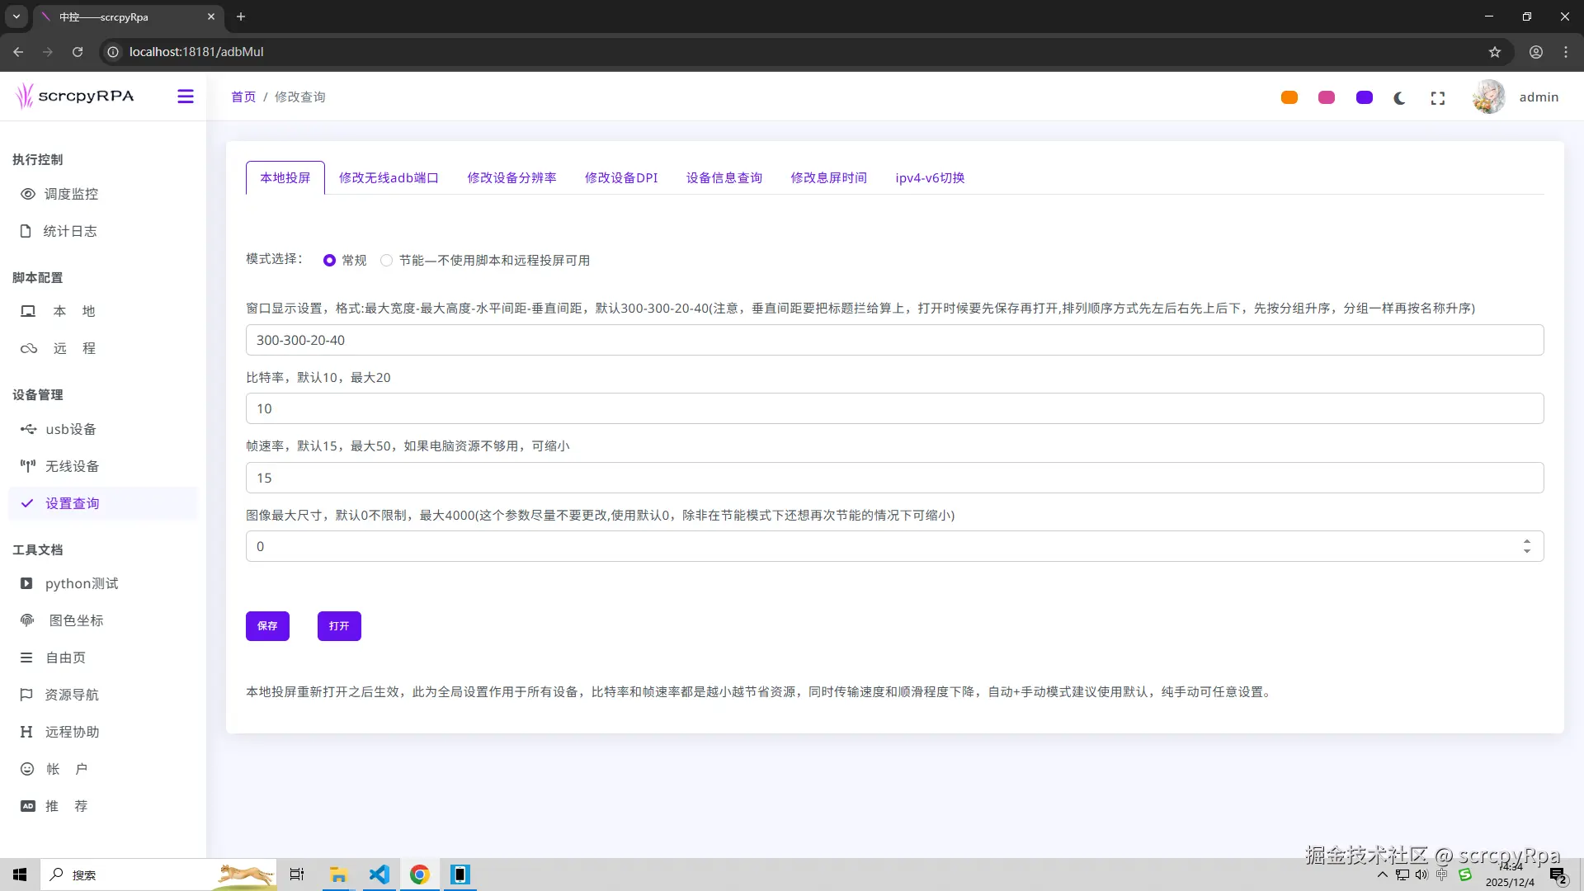1584x891 pixels.
Task: Collapse sidebar with hamburger menu icon
Action: click(x=186, y=97)
